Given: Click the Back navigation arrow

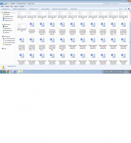Looking at the screenshot, I should click(1, 4).
